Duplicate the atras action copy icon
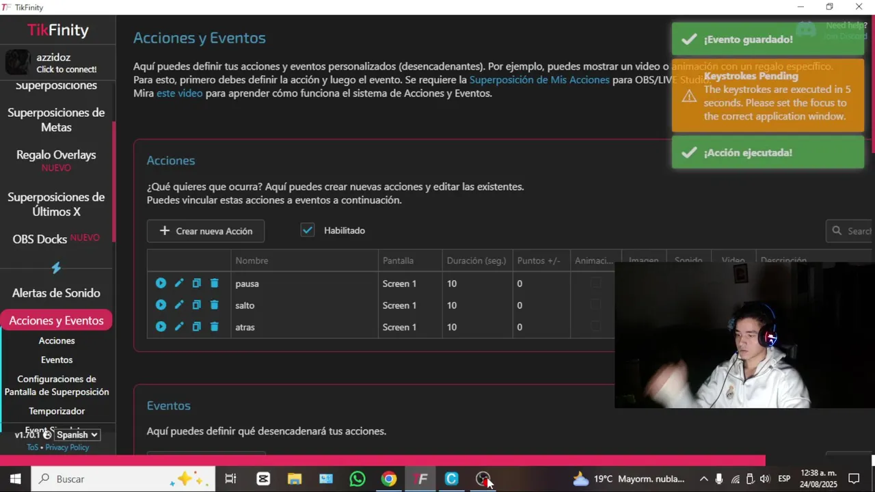 196,327
